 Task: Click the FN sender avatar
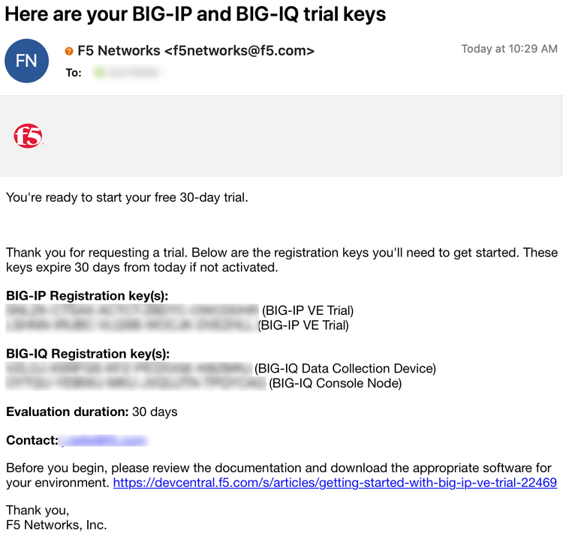(x=27, y=60)
